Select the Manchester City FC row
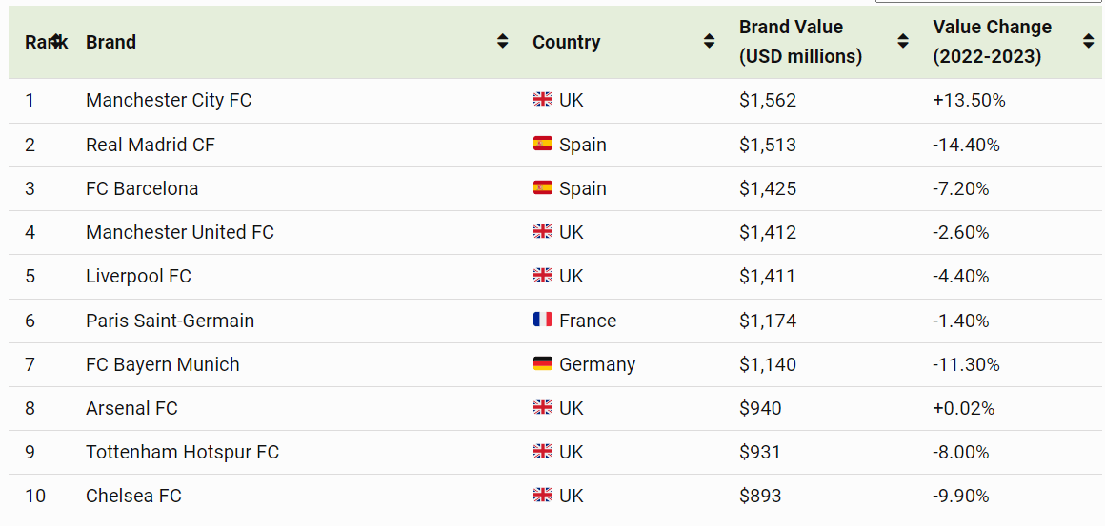This screenshot has height=526, width=1105. [169, 100]
